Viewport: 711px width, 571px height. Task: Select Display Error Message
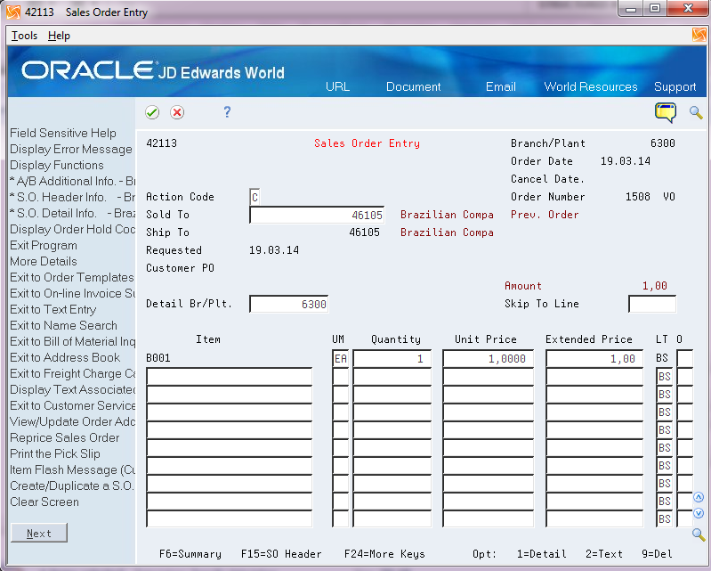(70, 149)
